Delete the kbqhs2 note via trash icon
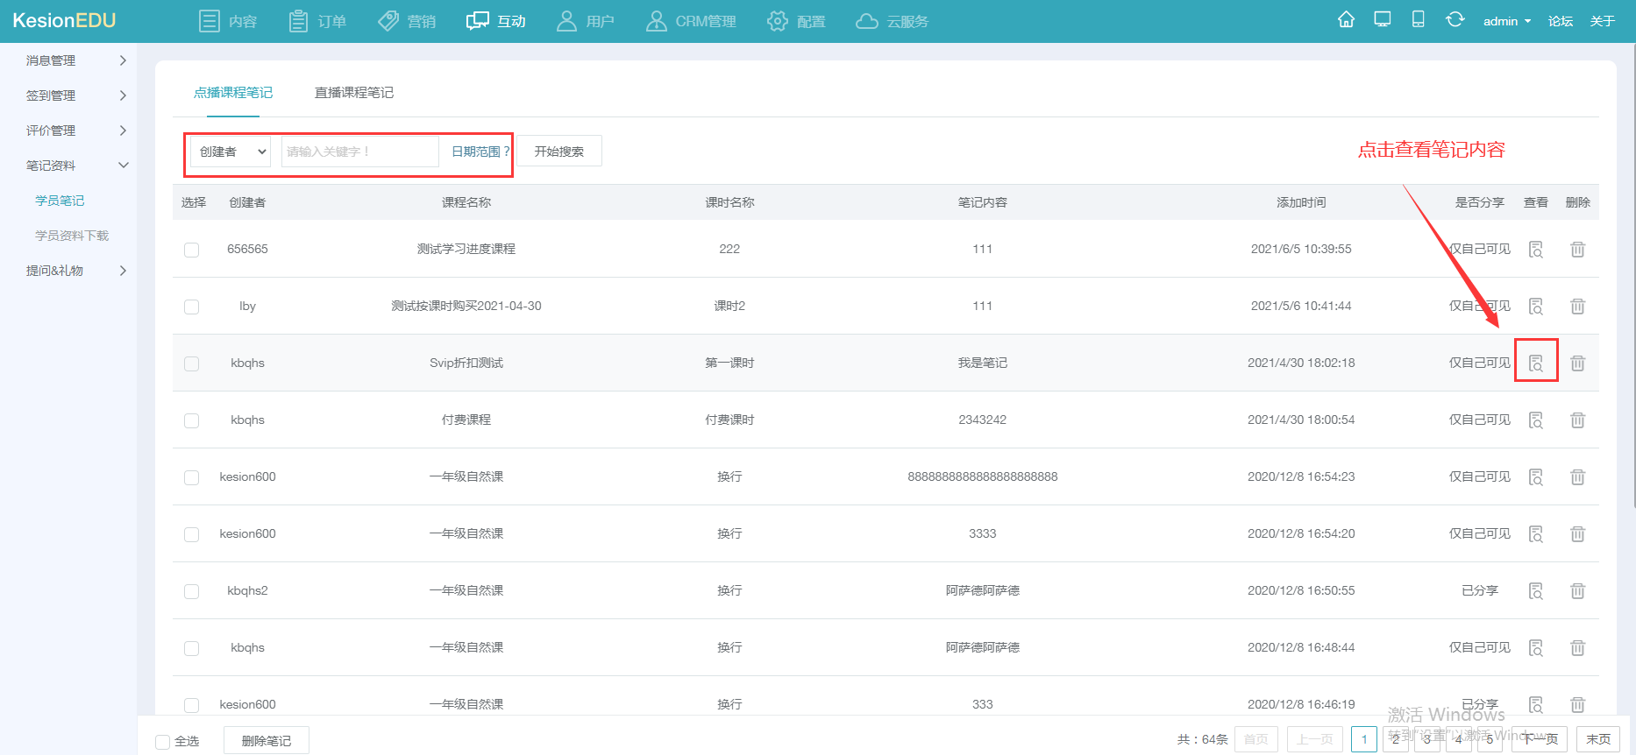1636x755 pixels. tap(1577, 591)
